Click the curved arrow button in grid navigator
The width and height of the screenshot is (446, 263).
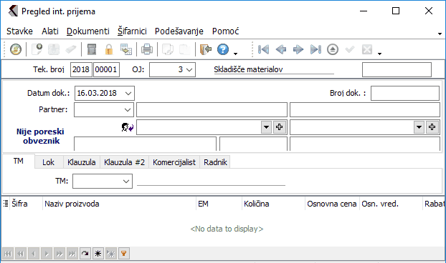click(85, 254)
